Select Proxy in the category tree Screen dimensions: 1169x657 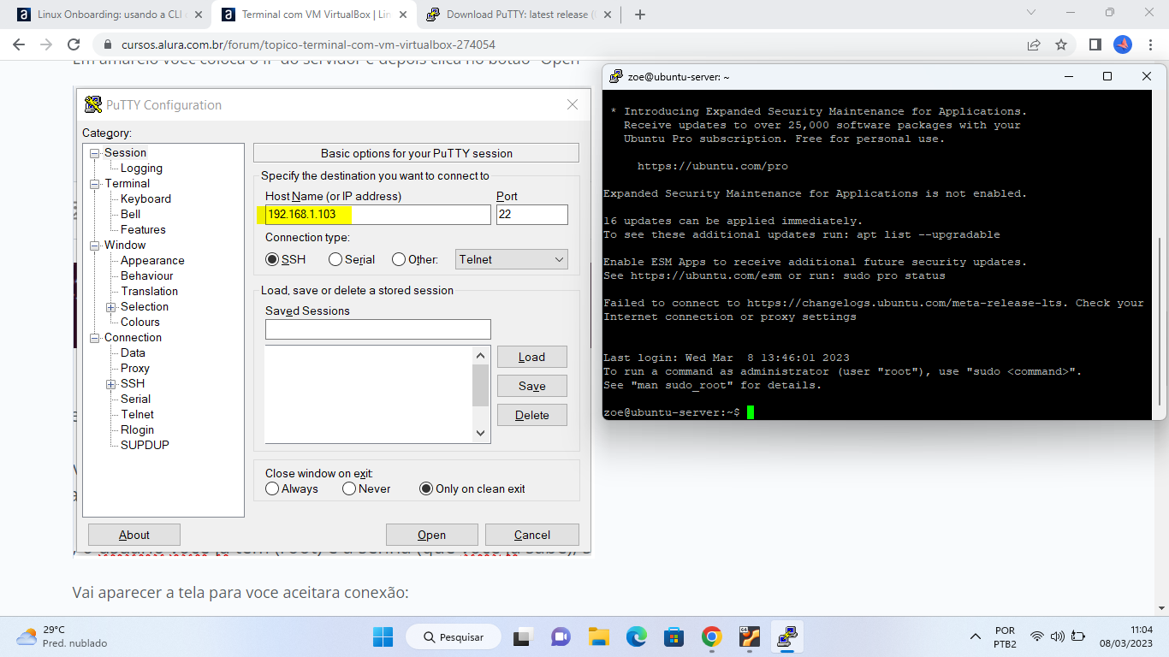tap(135, 368)
